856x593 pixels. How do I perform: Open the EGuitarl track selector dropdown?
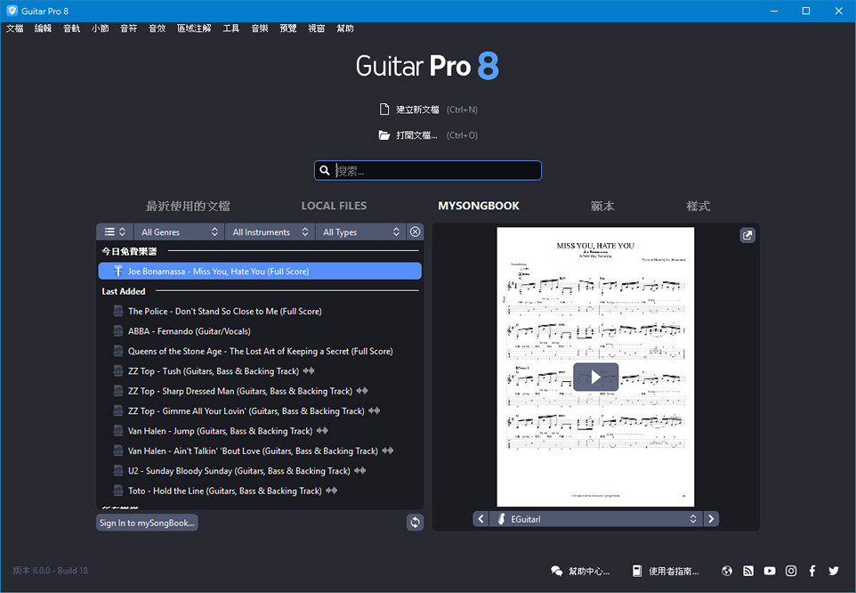coord(596,518)
